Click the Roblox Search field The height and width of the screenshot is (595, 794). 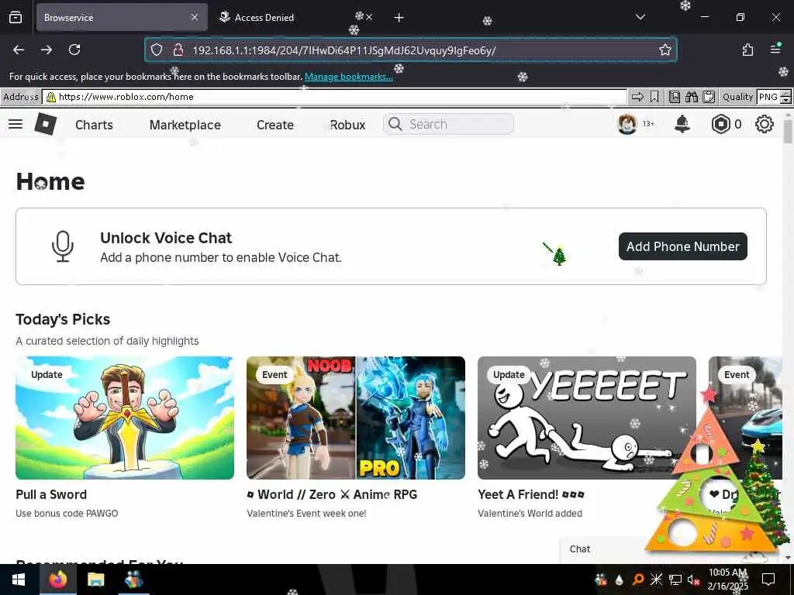pos(449,124)
